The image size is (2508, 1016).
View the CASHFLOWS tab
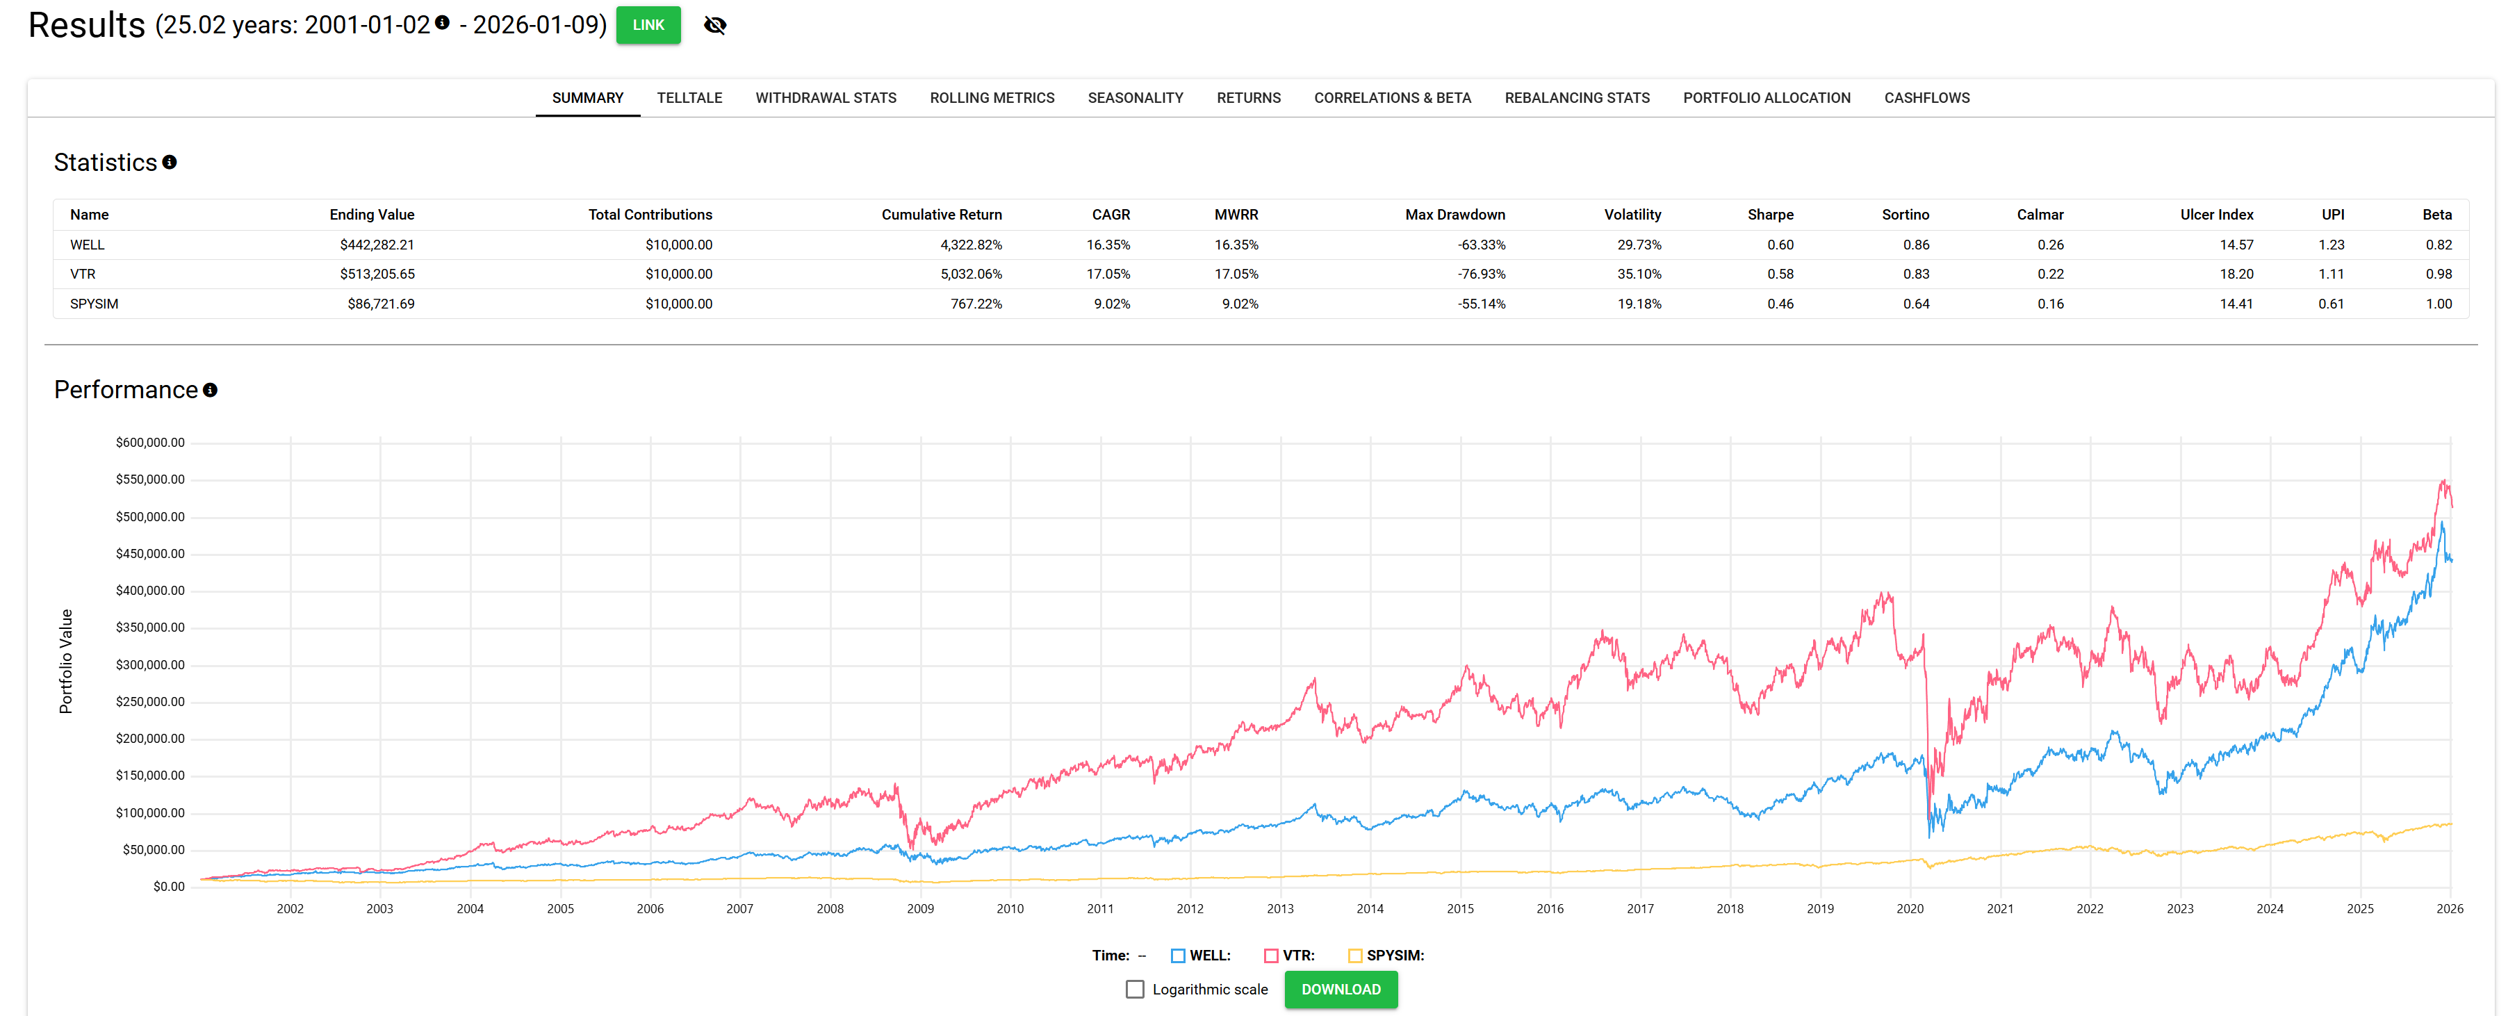(x=1926, y=98)
